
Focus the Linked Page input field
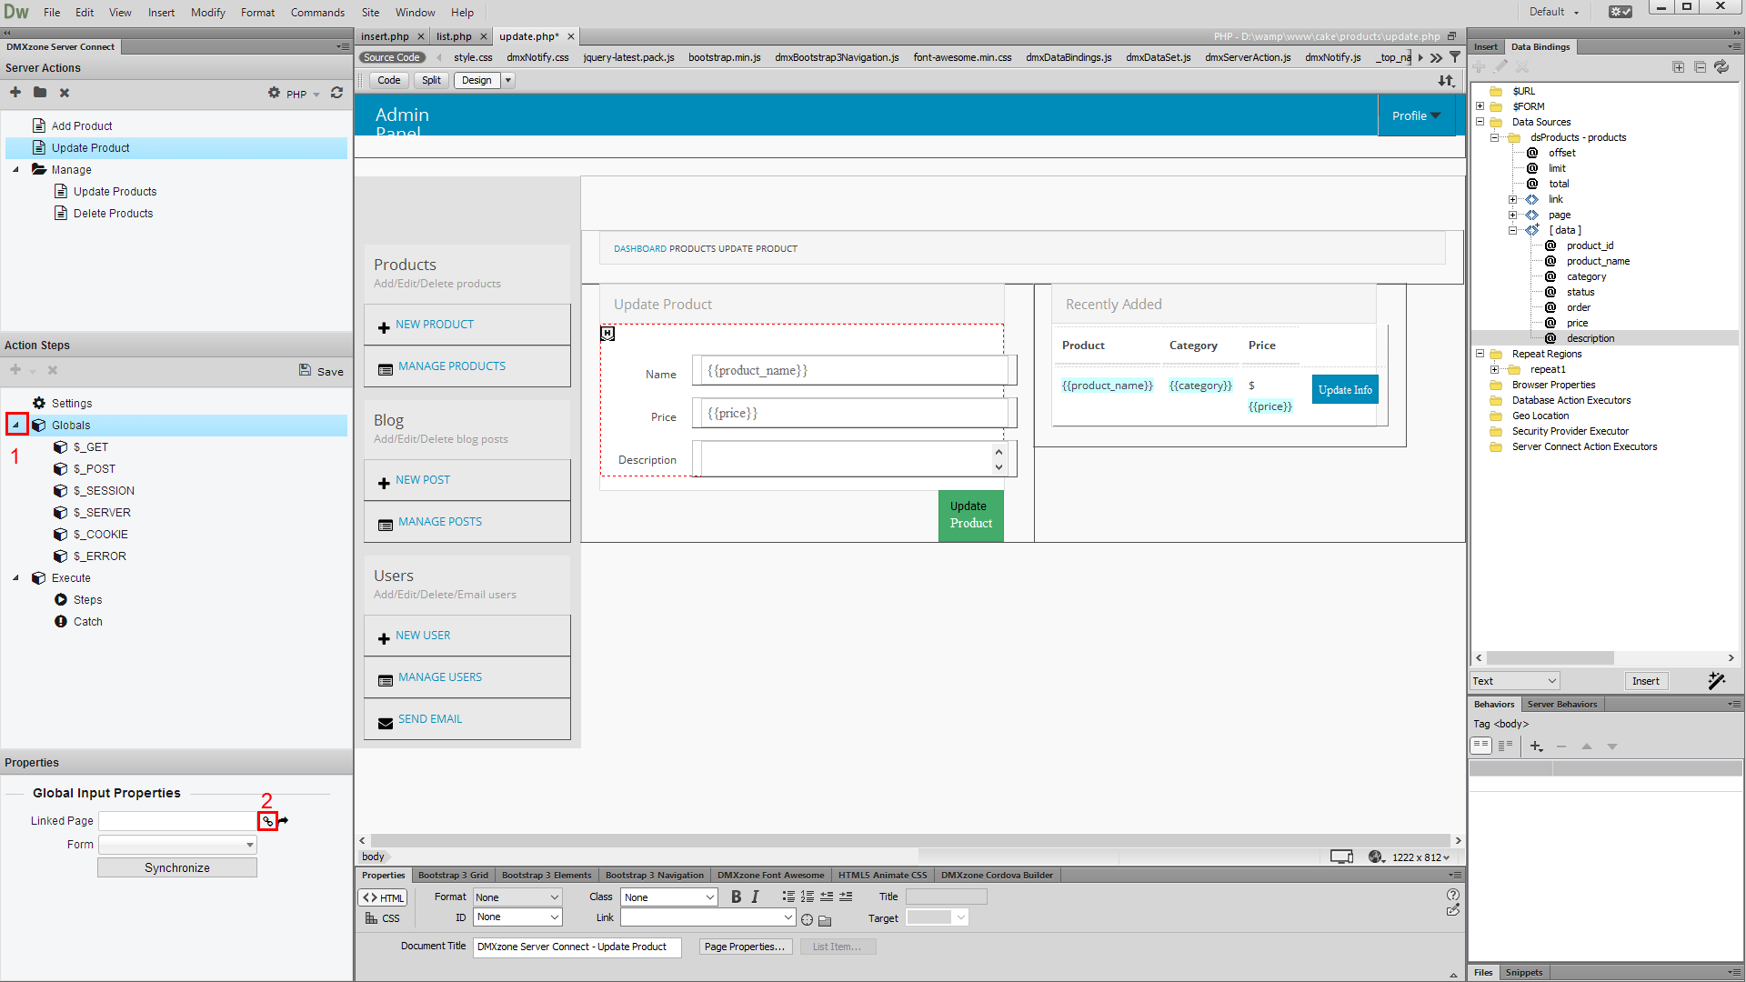coord(177,821)
